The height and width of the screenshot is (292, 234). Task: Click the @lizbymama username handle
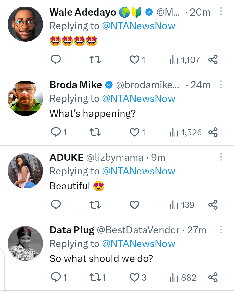point(114,158)
